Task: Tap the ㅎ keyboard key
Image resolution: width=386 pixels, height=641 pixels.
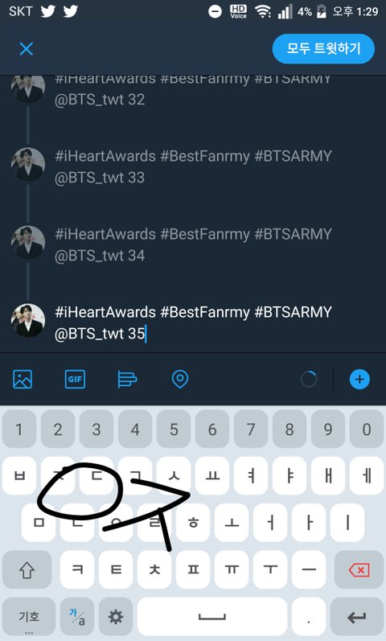Action: click(193, 523)
